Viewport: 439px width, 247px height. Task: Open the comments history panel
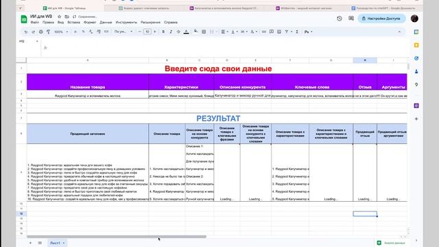[x=351, y=19]
